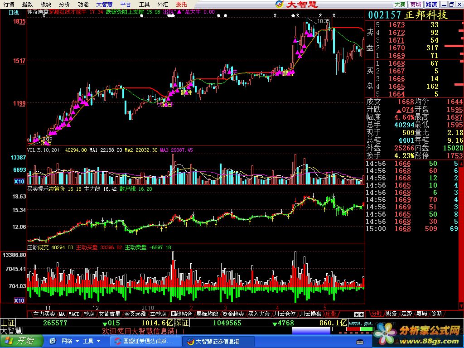
Task: Open the 工具 menu in menu bar
Action: (144, 4)
